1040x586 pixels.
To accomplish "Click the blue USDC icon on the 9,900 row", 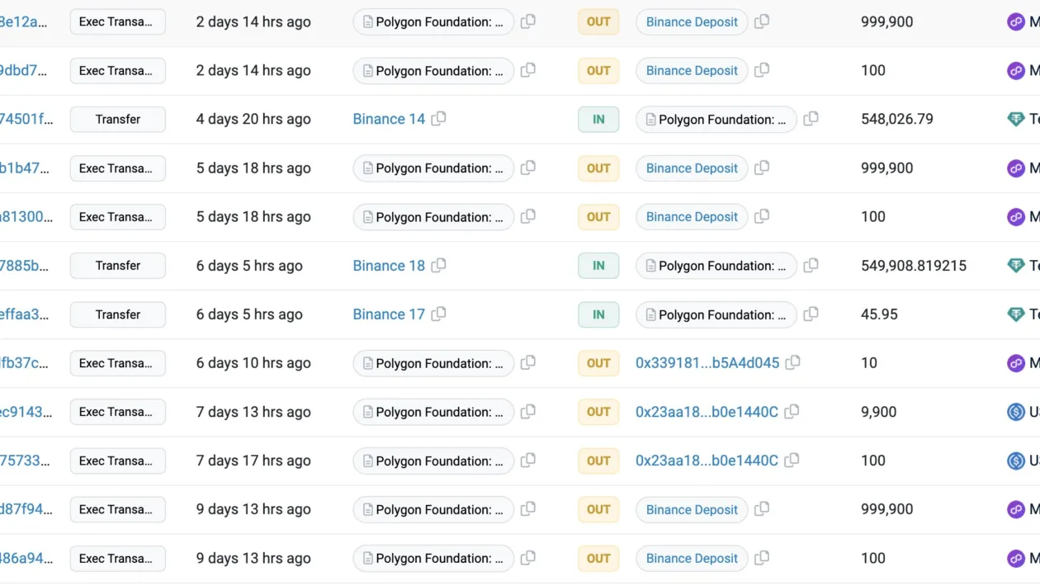I will pos(1016,412).
